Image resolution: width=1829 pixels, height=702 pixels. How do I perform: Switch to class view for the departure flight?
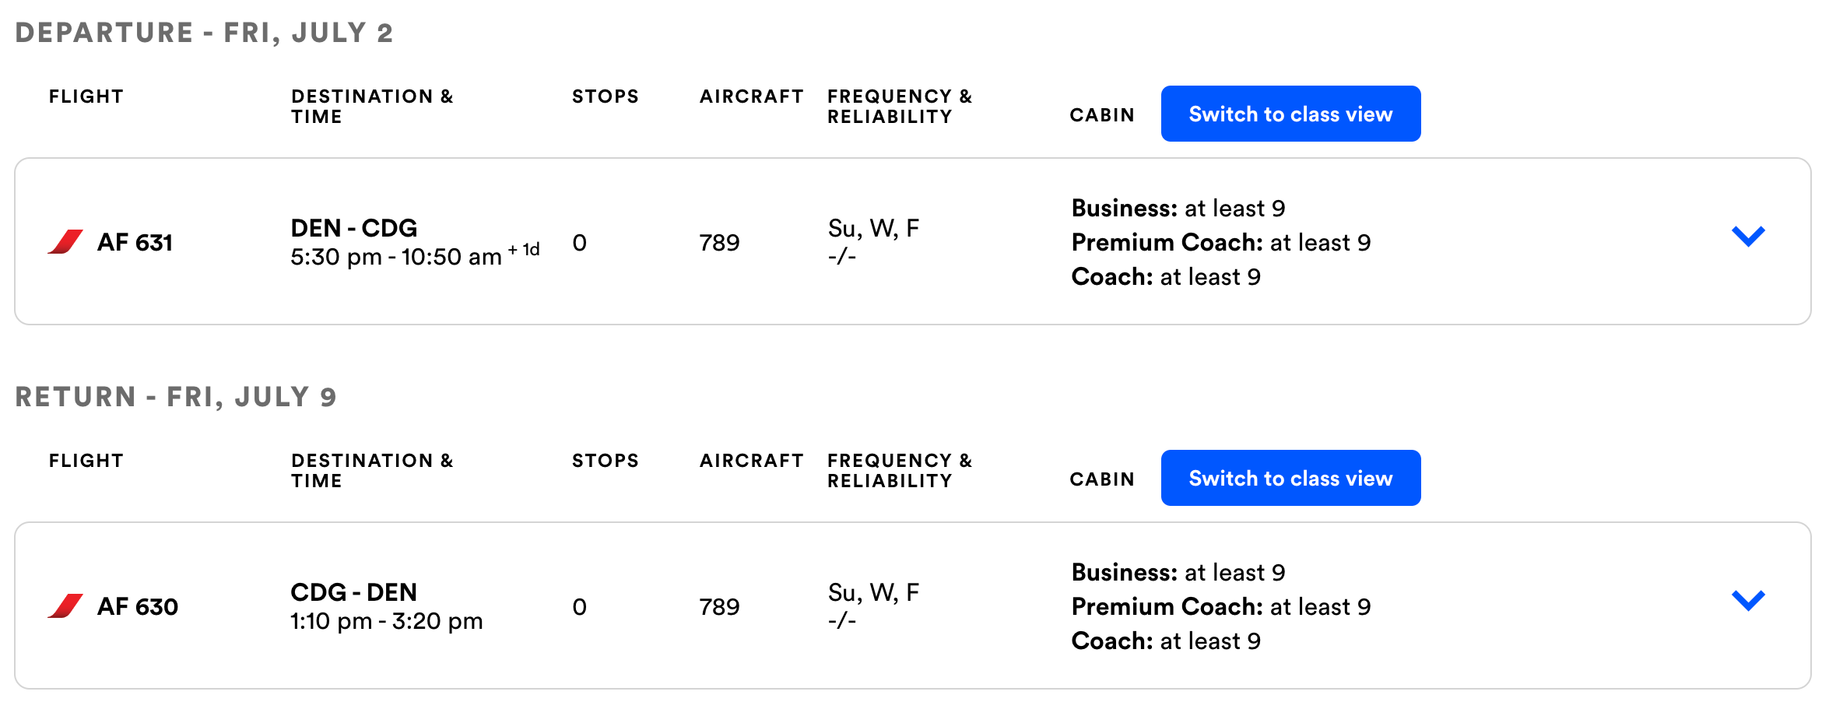click(1290, 114)
